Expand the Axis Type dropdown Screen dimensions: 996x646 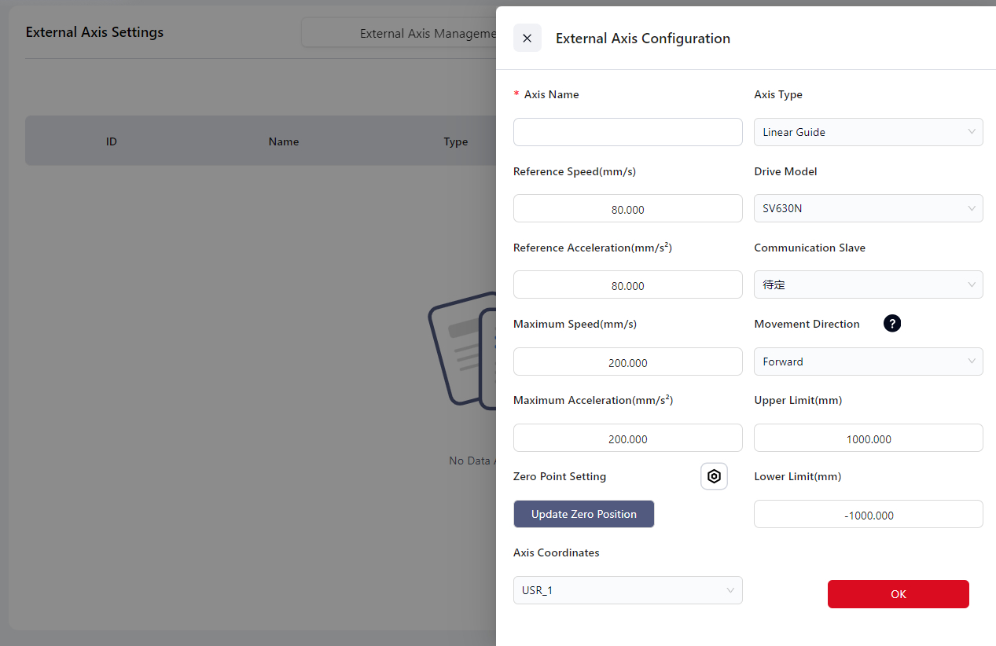coord(868,132)
